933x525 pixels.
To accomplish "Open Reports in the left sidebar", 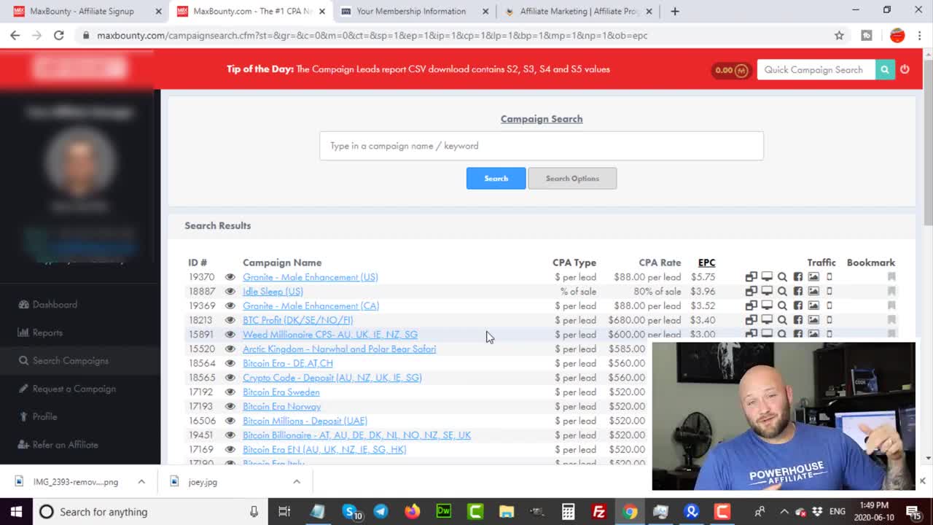I will 47,332.
